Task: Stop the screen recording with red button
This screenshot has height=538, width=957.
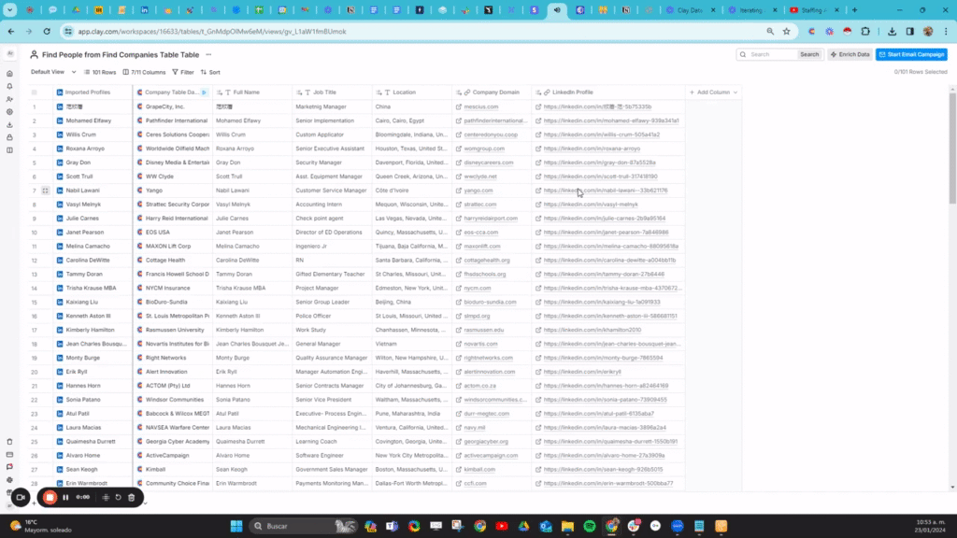Action: 50,497
